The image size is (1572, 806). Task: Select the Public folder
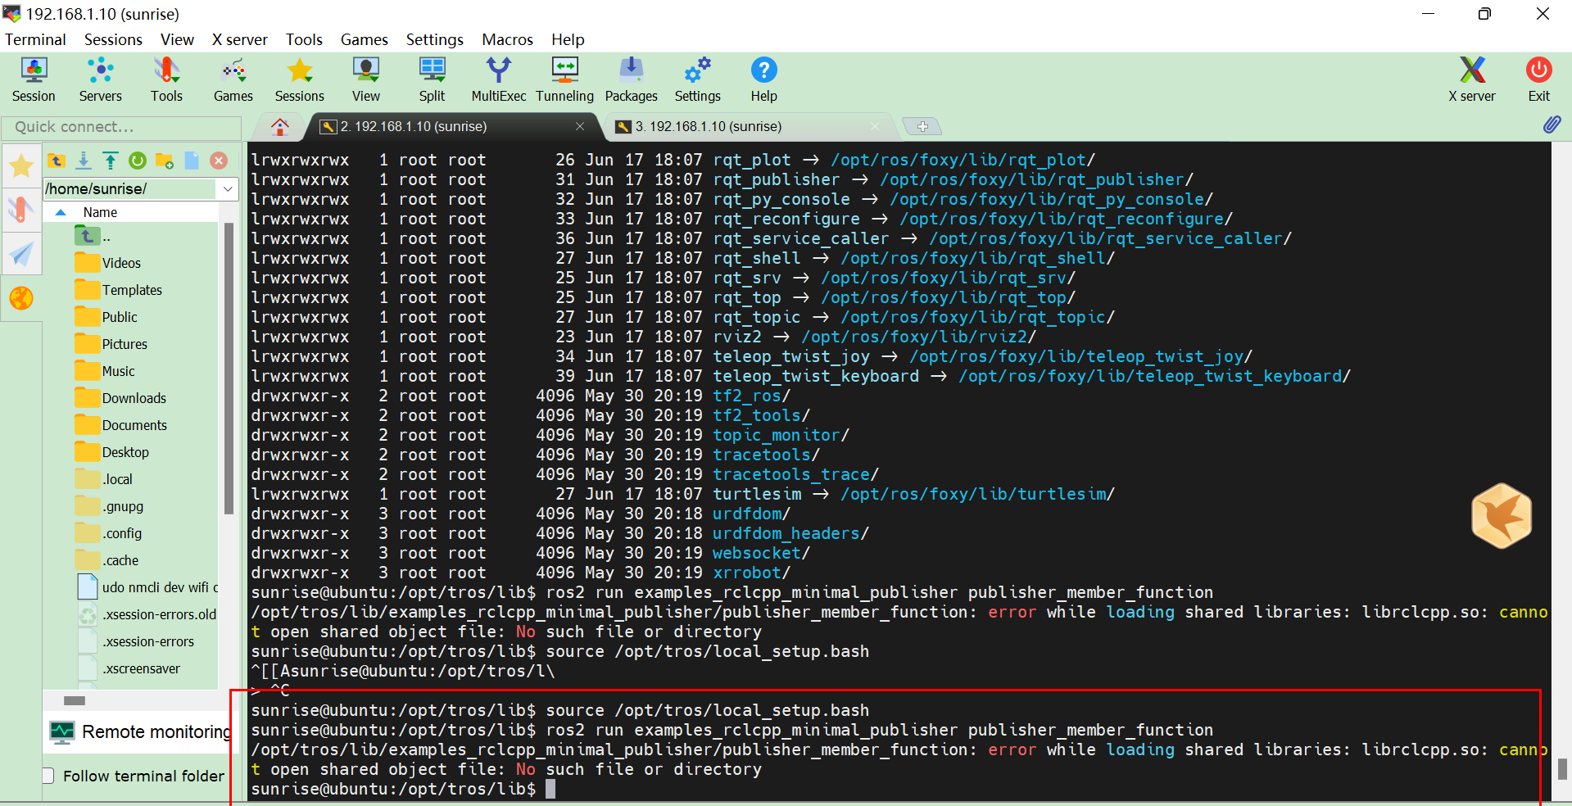pyautogui.click(x=106, y=317)
